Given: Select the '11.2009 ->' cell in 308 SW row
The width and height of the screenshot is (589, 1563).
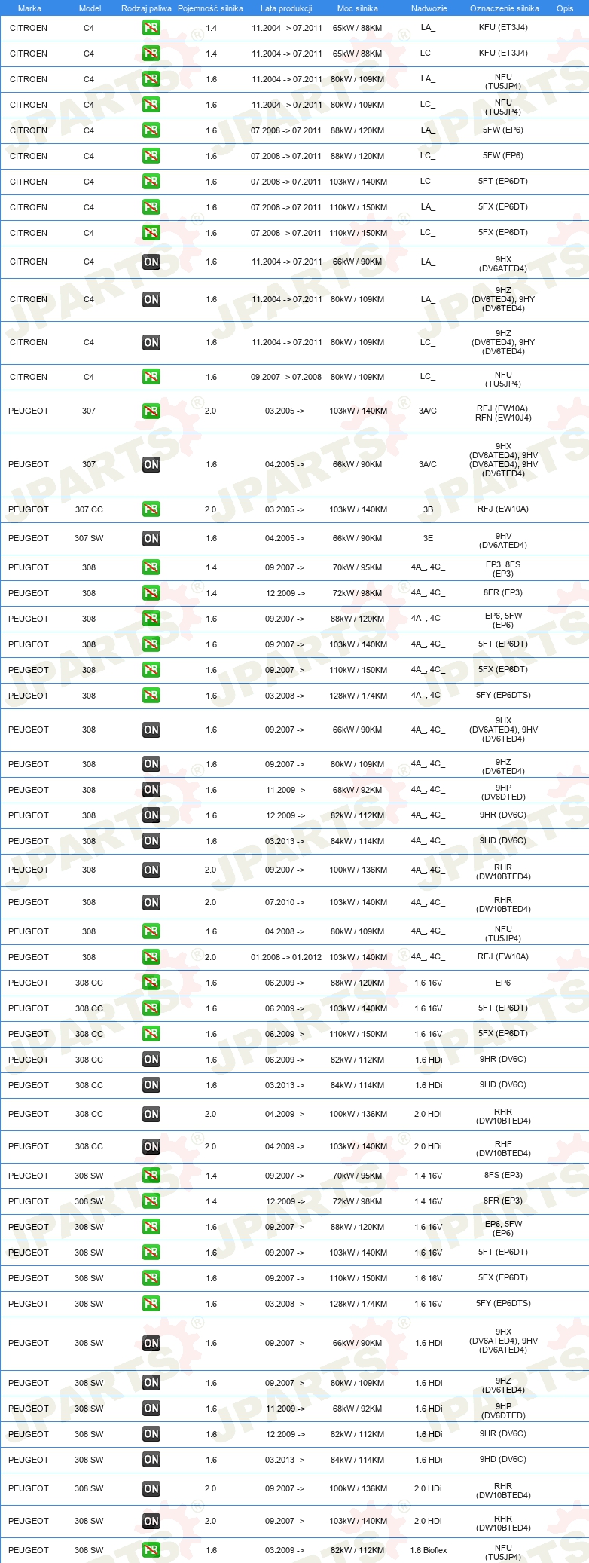Looking at the screenshot, I should (285, 1409).
